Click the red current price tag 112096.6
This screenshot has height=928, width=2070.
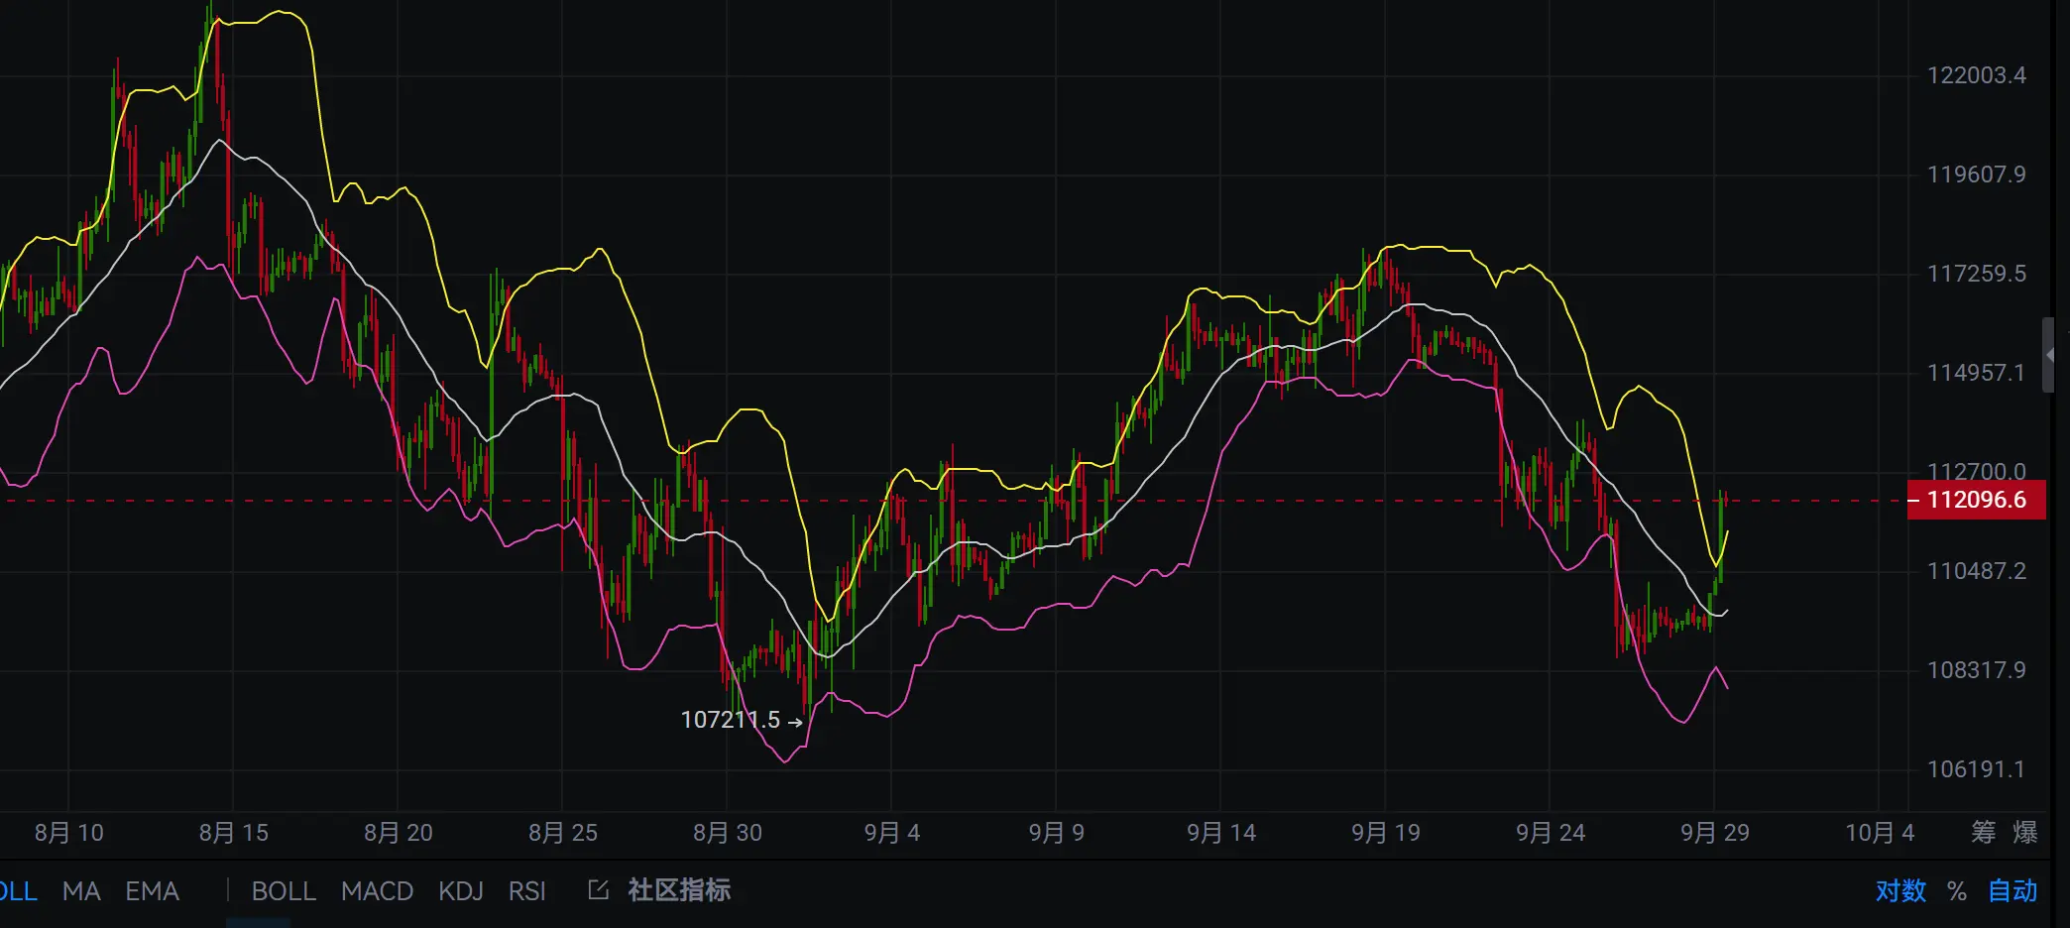(1976, 500)
